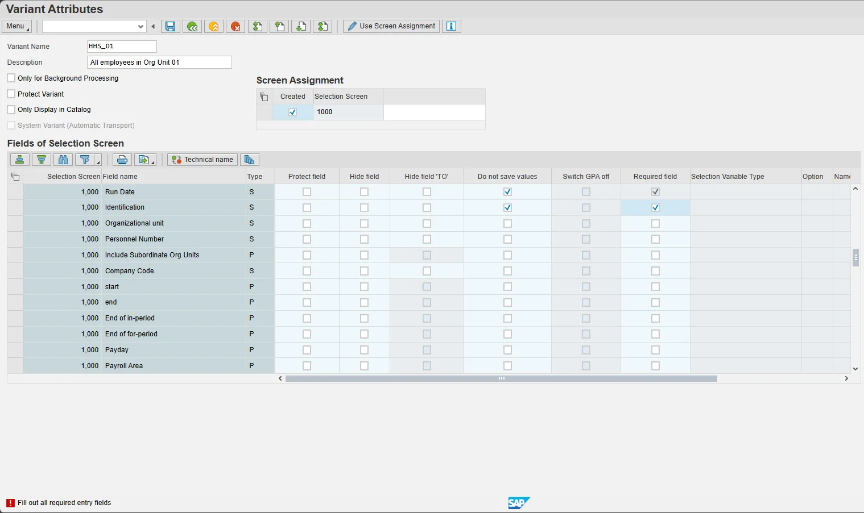Click the red Cancel icon
Screen dimensions: 864x513
click(x=235, y=27)
